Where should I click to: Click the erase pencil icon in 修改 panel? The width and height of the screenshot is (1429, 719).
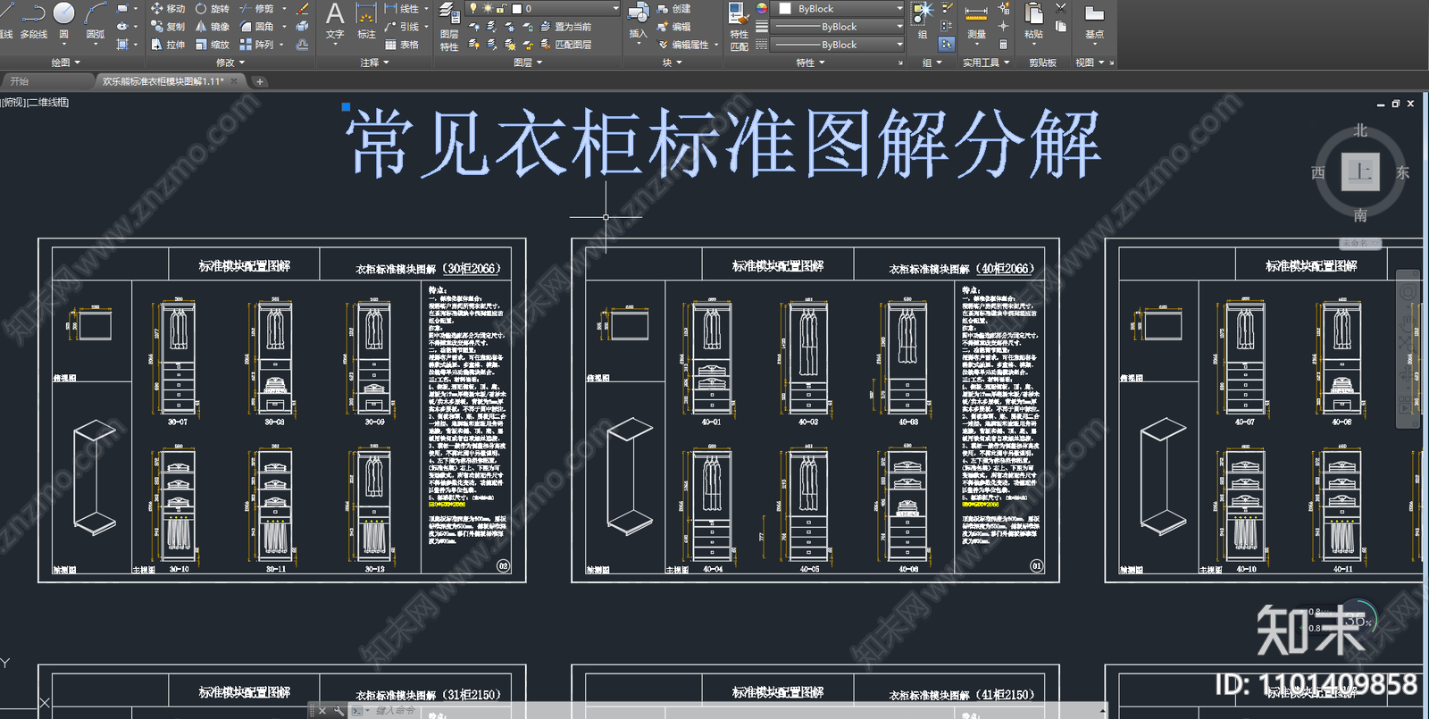pos(303,8)
